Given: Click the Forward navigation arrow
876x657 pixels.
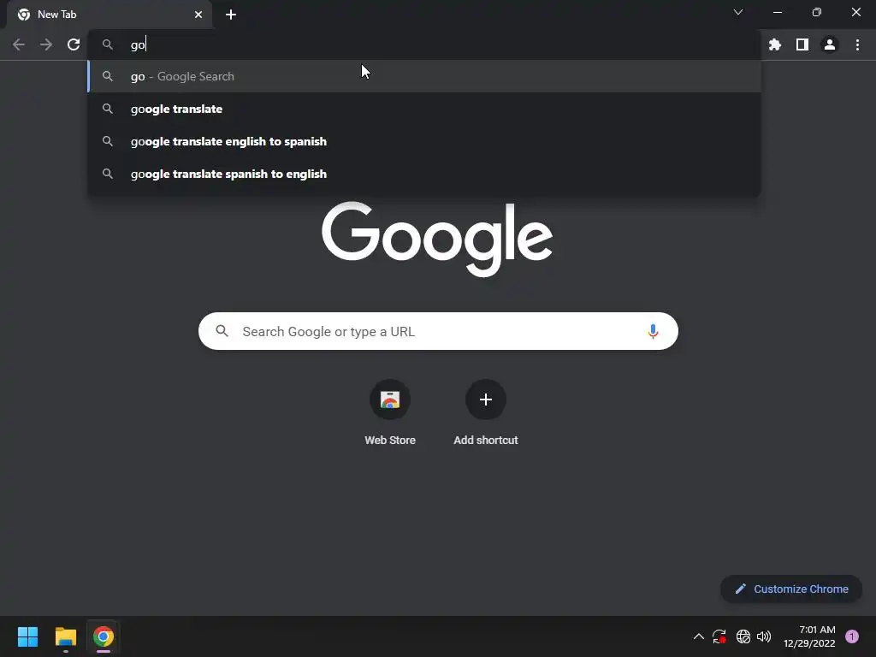Looking at the screenshot, I should pos(46,44).
